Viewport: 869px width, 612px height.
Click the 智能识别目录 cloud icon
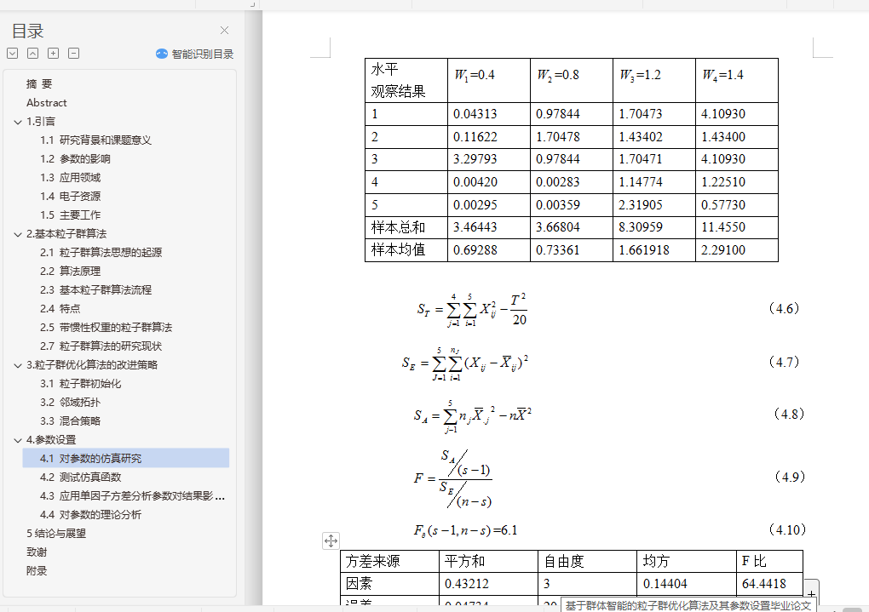(162, 54)
